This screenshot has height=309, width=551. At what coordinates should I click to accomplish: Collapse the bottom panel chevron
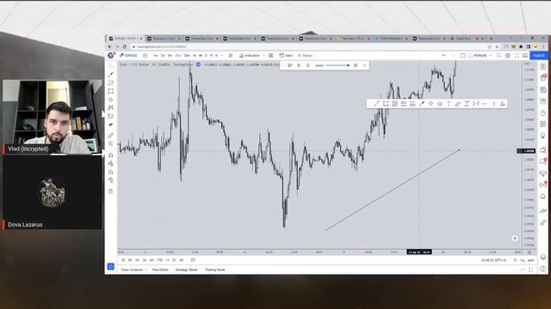tap(523, 270)
